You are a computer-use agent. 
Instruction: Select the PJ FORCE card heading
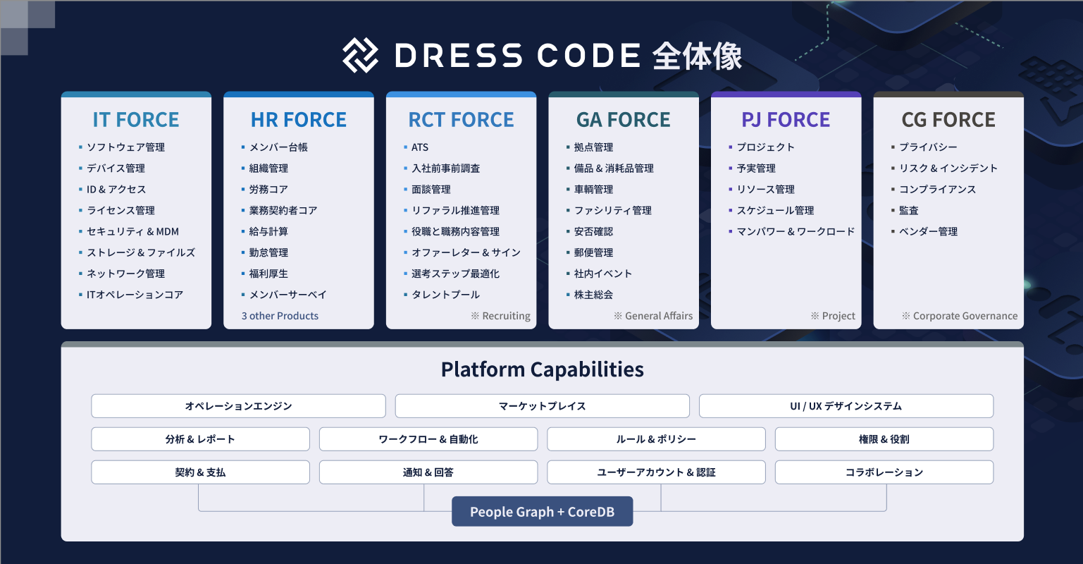(x=786, y=120)
